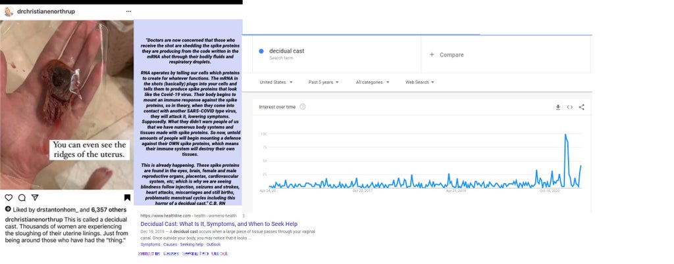Click the embed code icon on chart

(570, 107)
